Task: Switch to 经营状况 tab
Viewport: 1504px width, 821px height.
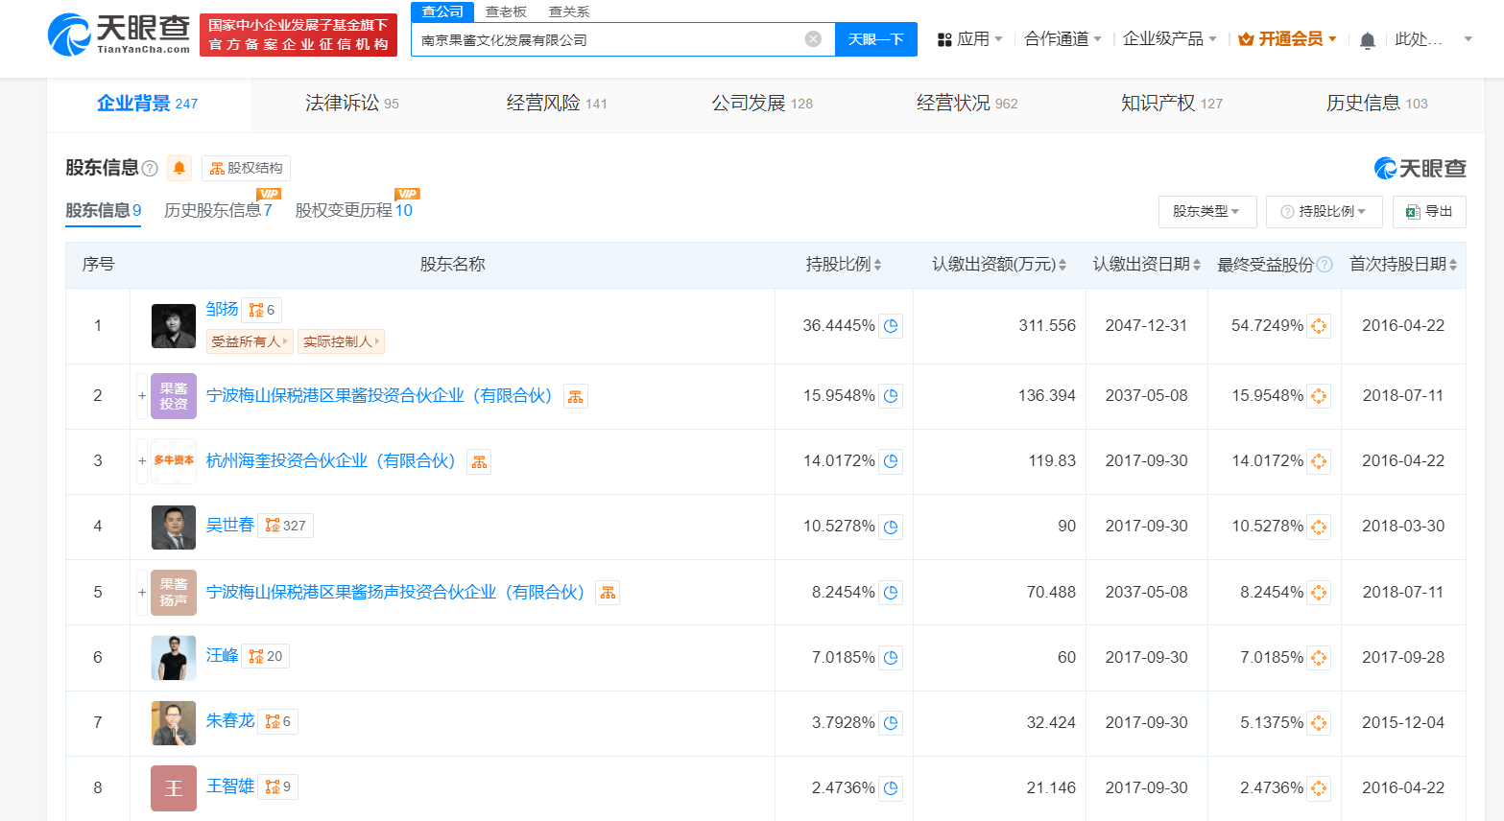Action: [x=967, y=104]
